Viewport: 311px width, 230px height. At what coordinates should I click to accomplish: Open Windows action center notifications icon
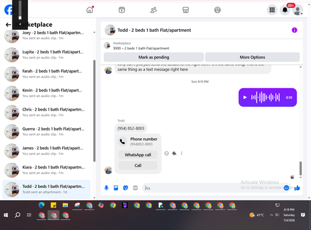pos(303,215)
